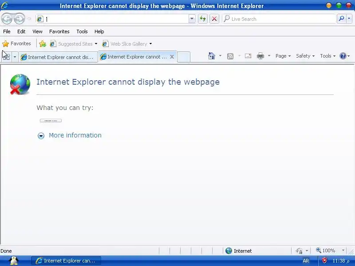Click the 11:38 system clock

341,261
